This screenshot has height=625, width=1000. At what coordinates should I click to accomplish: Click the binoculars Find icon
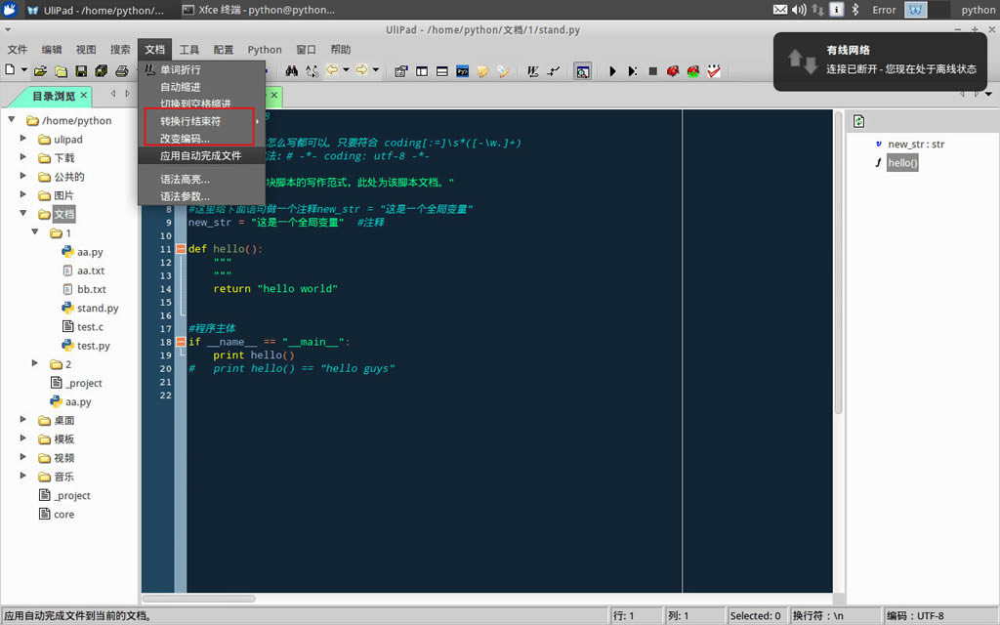coord(291,71)
